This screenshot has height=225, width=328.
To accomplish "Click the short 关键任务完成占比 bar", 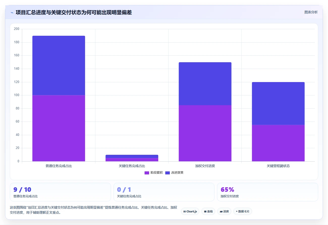I will [132, 158].
